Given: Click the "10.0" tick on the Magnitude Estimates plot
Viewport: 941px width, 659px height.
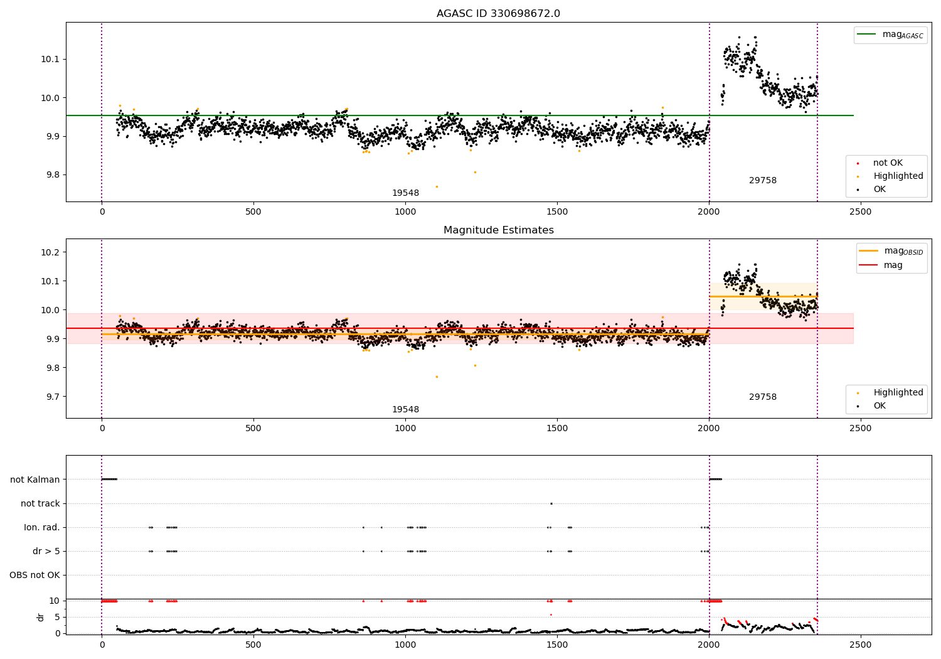Looking at the screenshot, I should pyautogui.click(x=50, y=310).
